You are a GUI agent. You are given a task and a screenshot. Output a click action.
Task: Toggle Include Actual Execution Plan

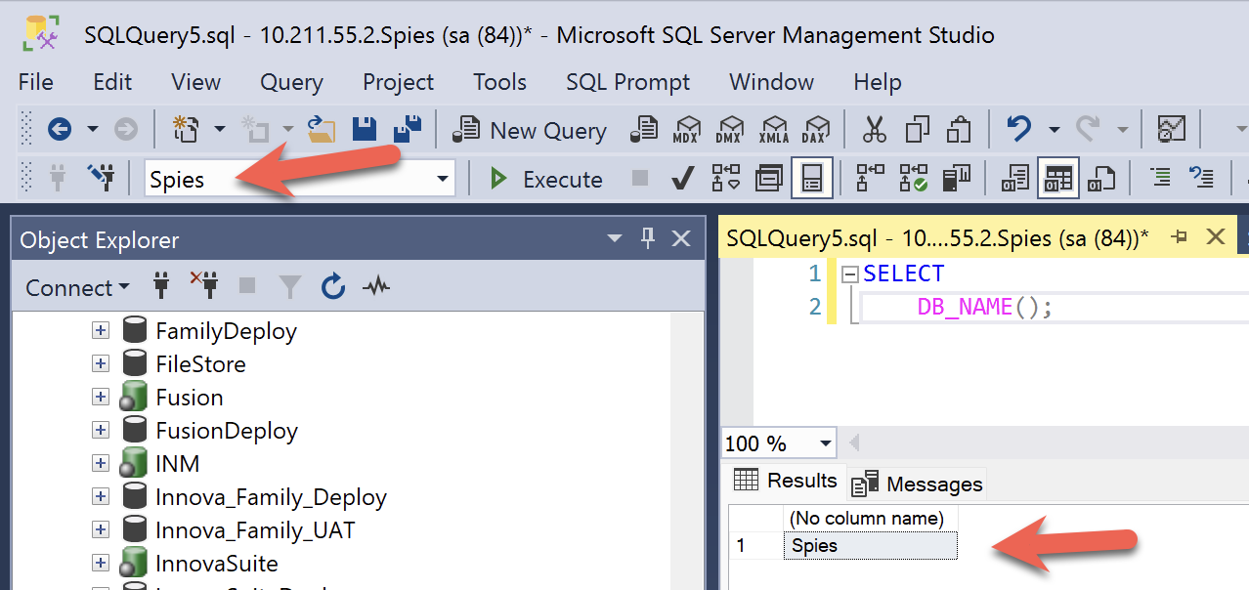870,179
